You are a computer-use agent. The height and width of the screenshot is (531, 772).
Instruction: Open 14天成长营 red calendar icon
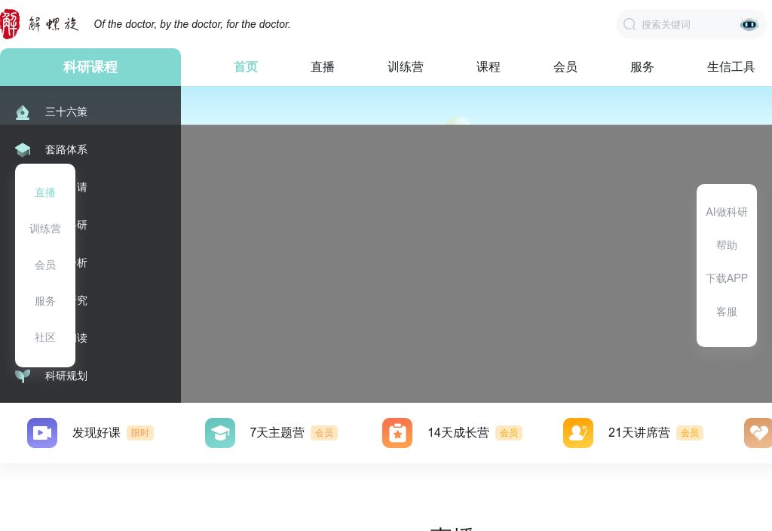pos(397,433)
